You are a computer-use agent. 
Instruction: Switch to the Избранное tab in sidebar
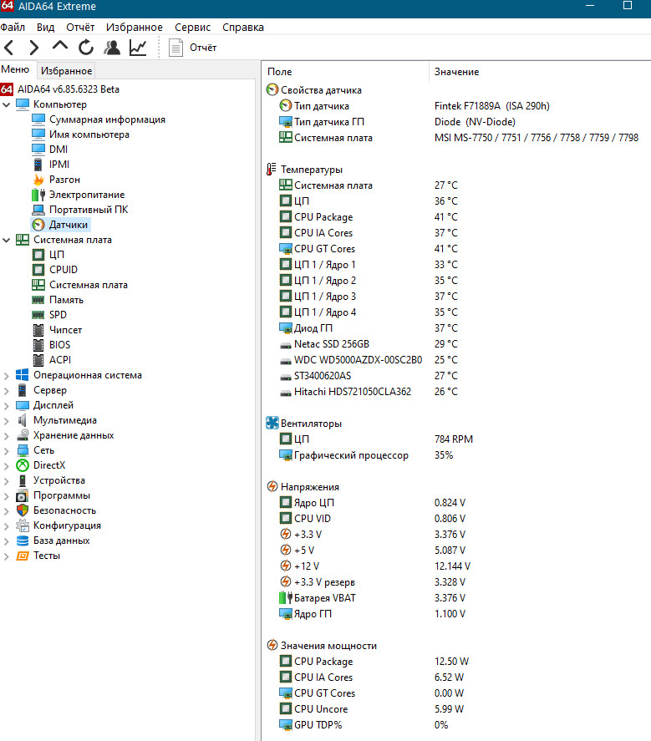[x=66, y=71]
